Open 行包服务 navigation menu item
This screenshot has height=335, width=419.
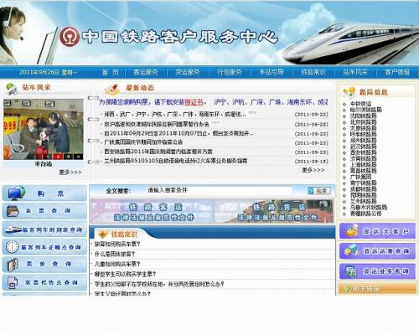[x=230, y=72]
